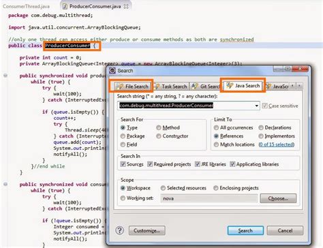Click the Cancel button
Viewport: 323px width, 248px height.
[285, 230]
